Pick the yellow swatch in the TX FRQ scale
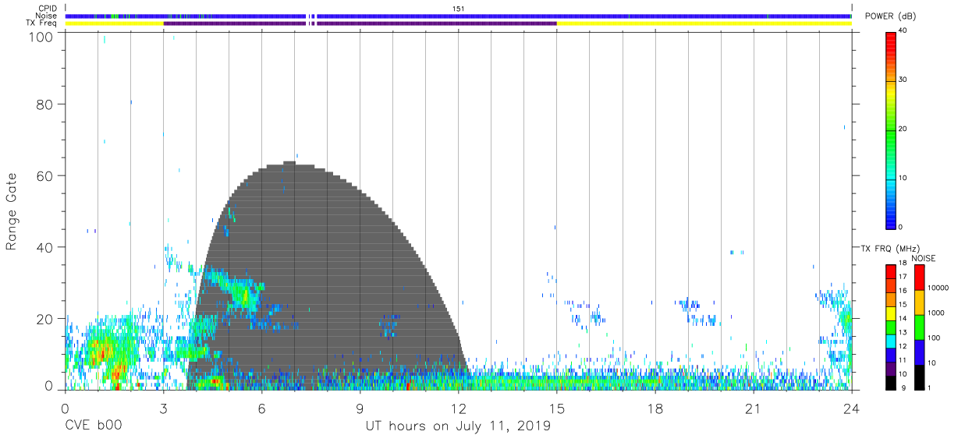 point(891,314)
